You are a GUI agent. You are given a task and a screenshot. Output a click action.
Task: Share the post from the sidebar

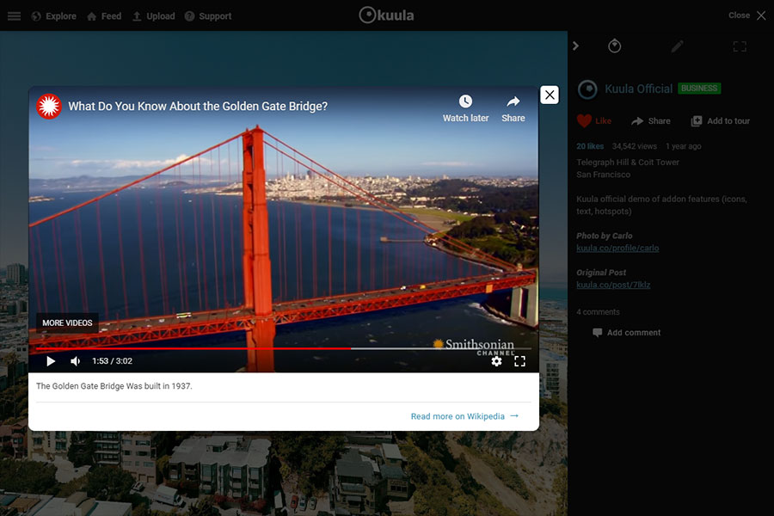[x=651, y=121]
